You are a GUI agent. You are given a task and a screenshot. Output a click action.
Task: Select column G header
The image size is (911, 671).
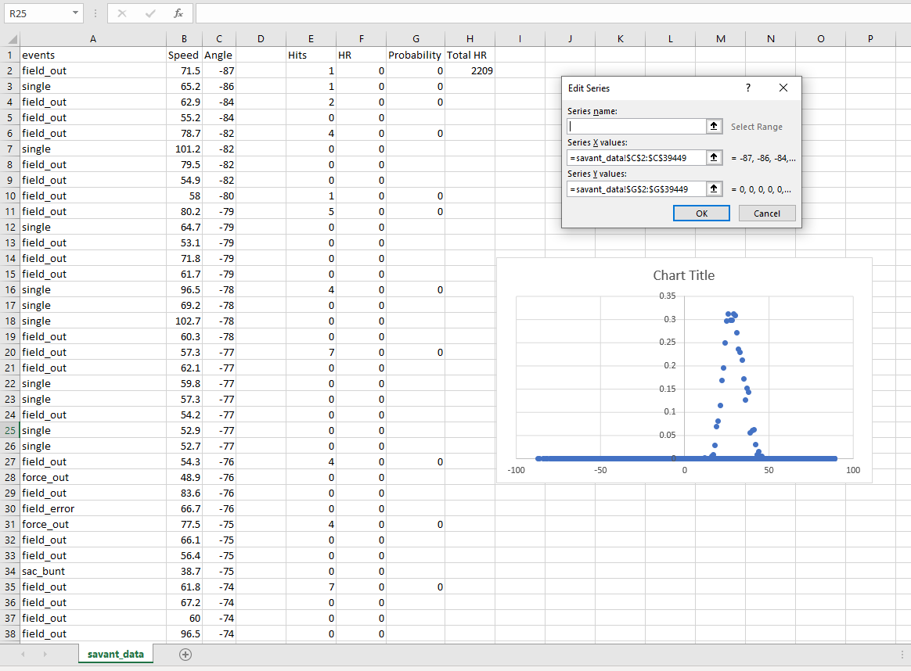(416, 39)
